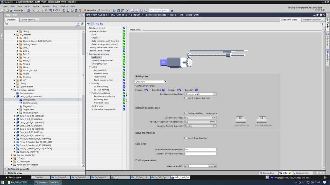Click the Commissioning tree icon
The height and width of the screenshot is (185, 330).
[21, 103]
